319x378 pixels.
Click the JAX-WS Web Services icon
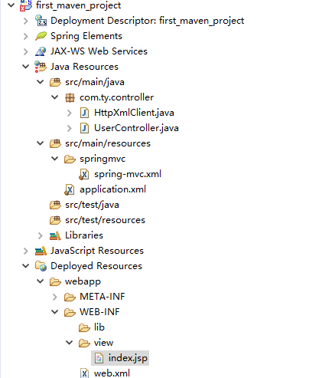click(41, 51)
